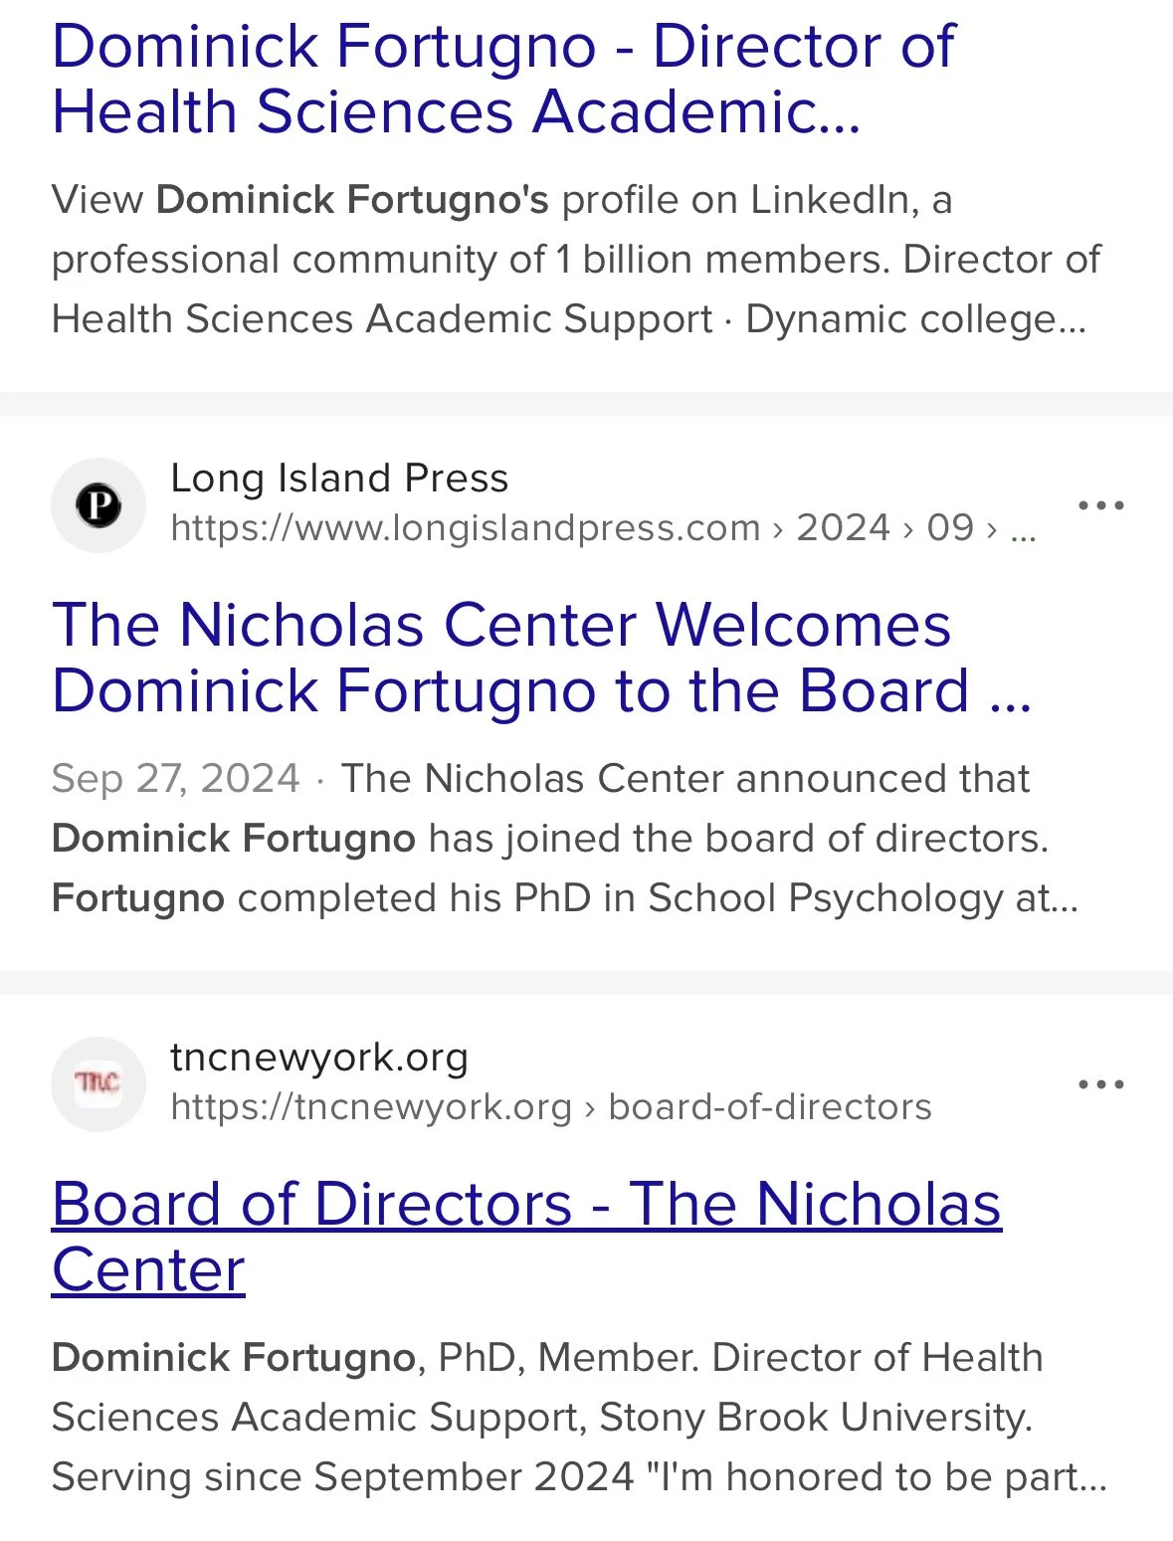Select the 'Long Island Press' site name
1173x1541 pixels.
point(339,479)
